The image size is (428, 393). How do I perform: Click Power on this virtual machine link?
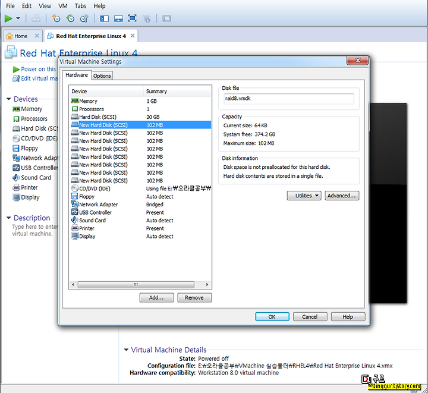tap(35, 69)
